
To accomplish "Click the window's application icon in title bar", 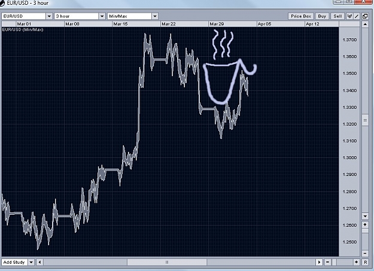I will click(2, 3).
